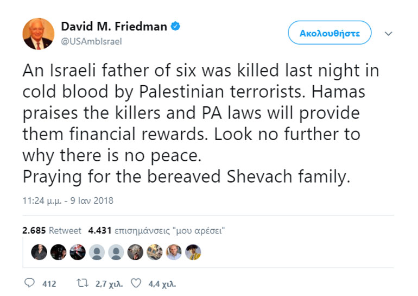418x296 pixels.
Task: Expand the tweet options chevron menu
Action: pyautogui.click(x=388, y=33)
